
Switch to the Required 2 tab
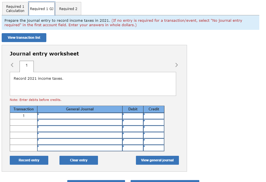pyautogui.click(x=68, y=9)
